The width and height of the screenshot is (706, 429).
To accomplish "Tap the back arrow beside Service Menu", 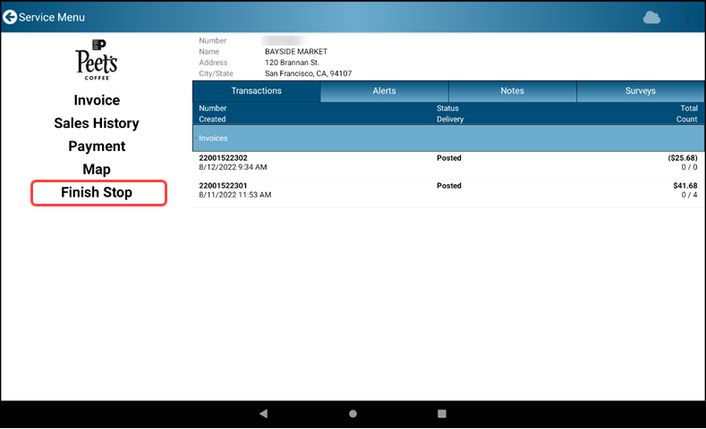I will [x=10, y=17].
